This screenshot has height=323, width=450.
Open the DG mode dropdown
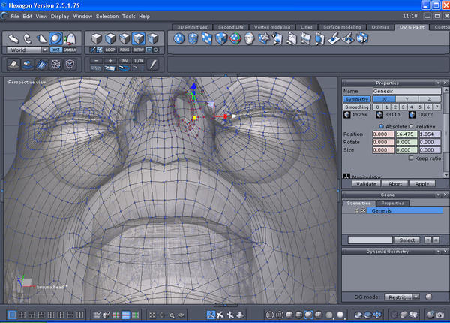(x=402, y=297)
